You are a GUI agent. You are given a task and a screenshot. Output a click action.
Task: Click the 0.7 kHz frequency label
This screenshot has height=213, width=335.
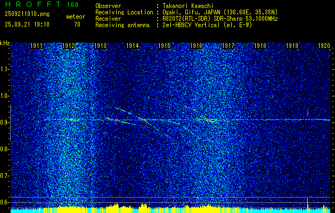[4, 176]
